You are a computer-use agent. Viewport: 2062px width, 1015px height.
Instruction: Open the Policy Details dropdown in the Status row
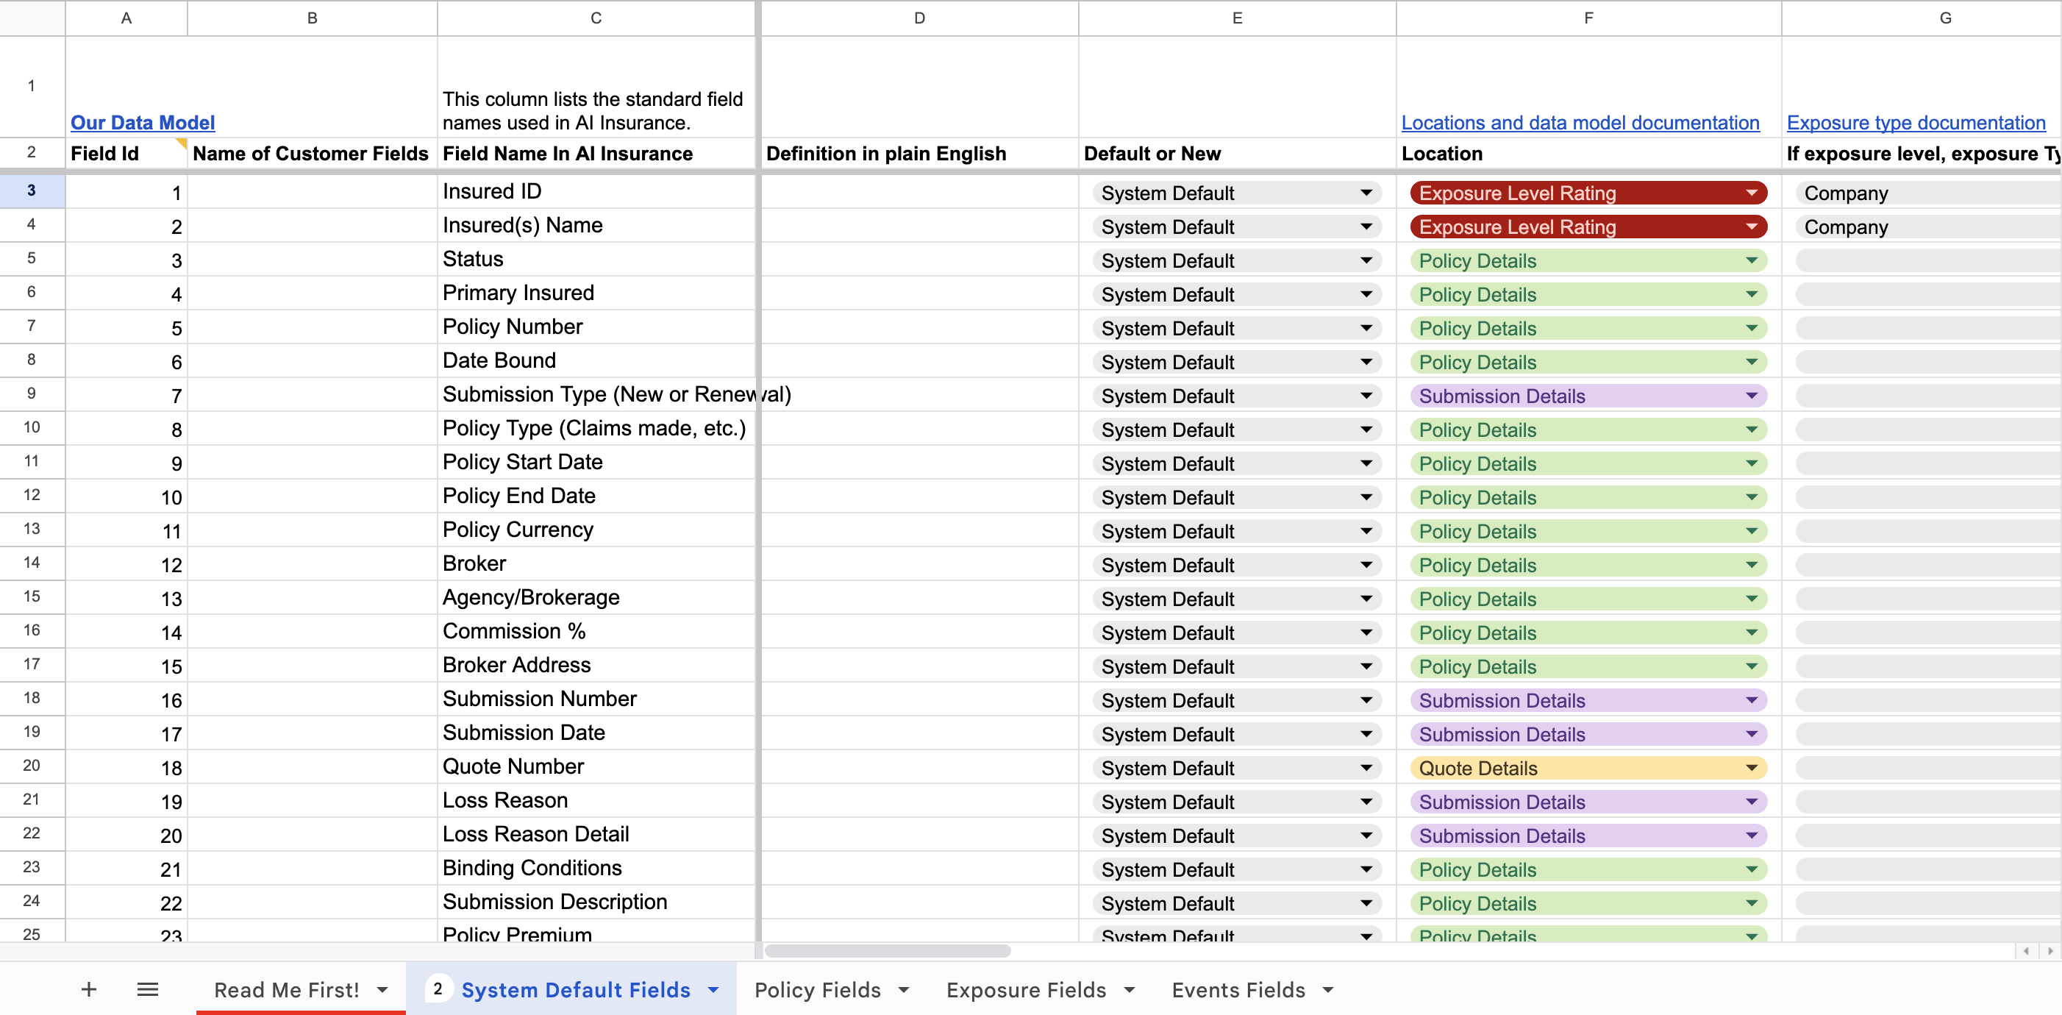(x=1752, y=260)
